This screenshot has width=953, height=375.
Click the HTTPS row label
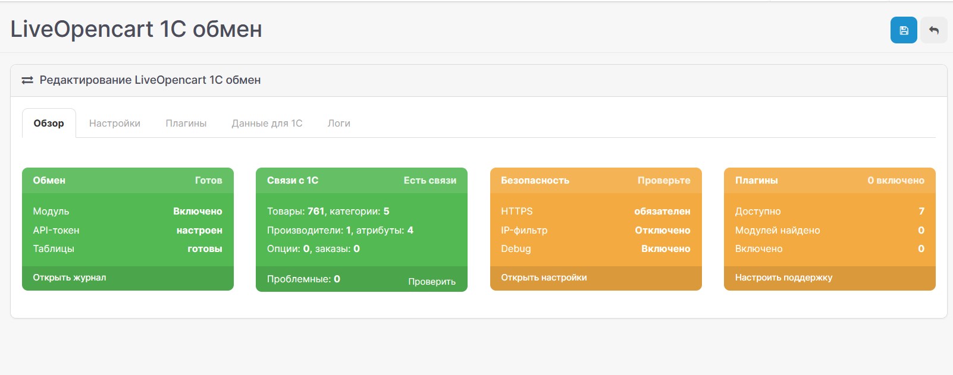pos(517,212)
